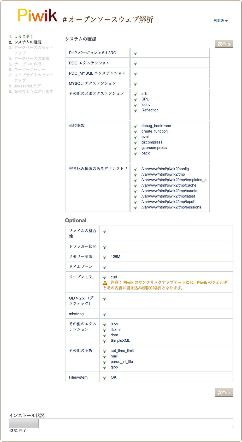Click the yellow warning icon beside 注意
The width and height of the screenshot is (242, 442).
coord(105,283)
